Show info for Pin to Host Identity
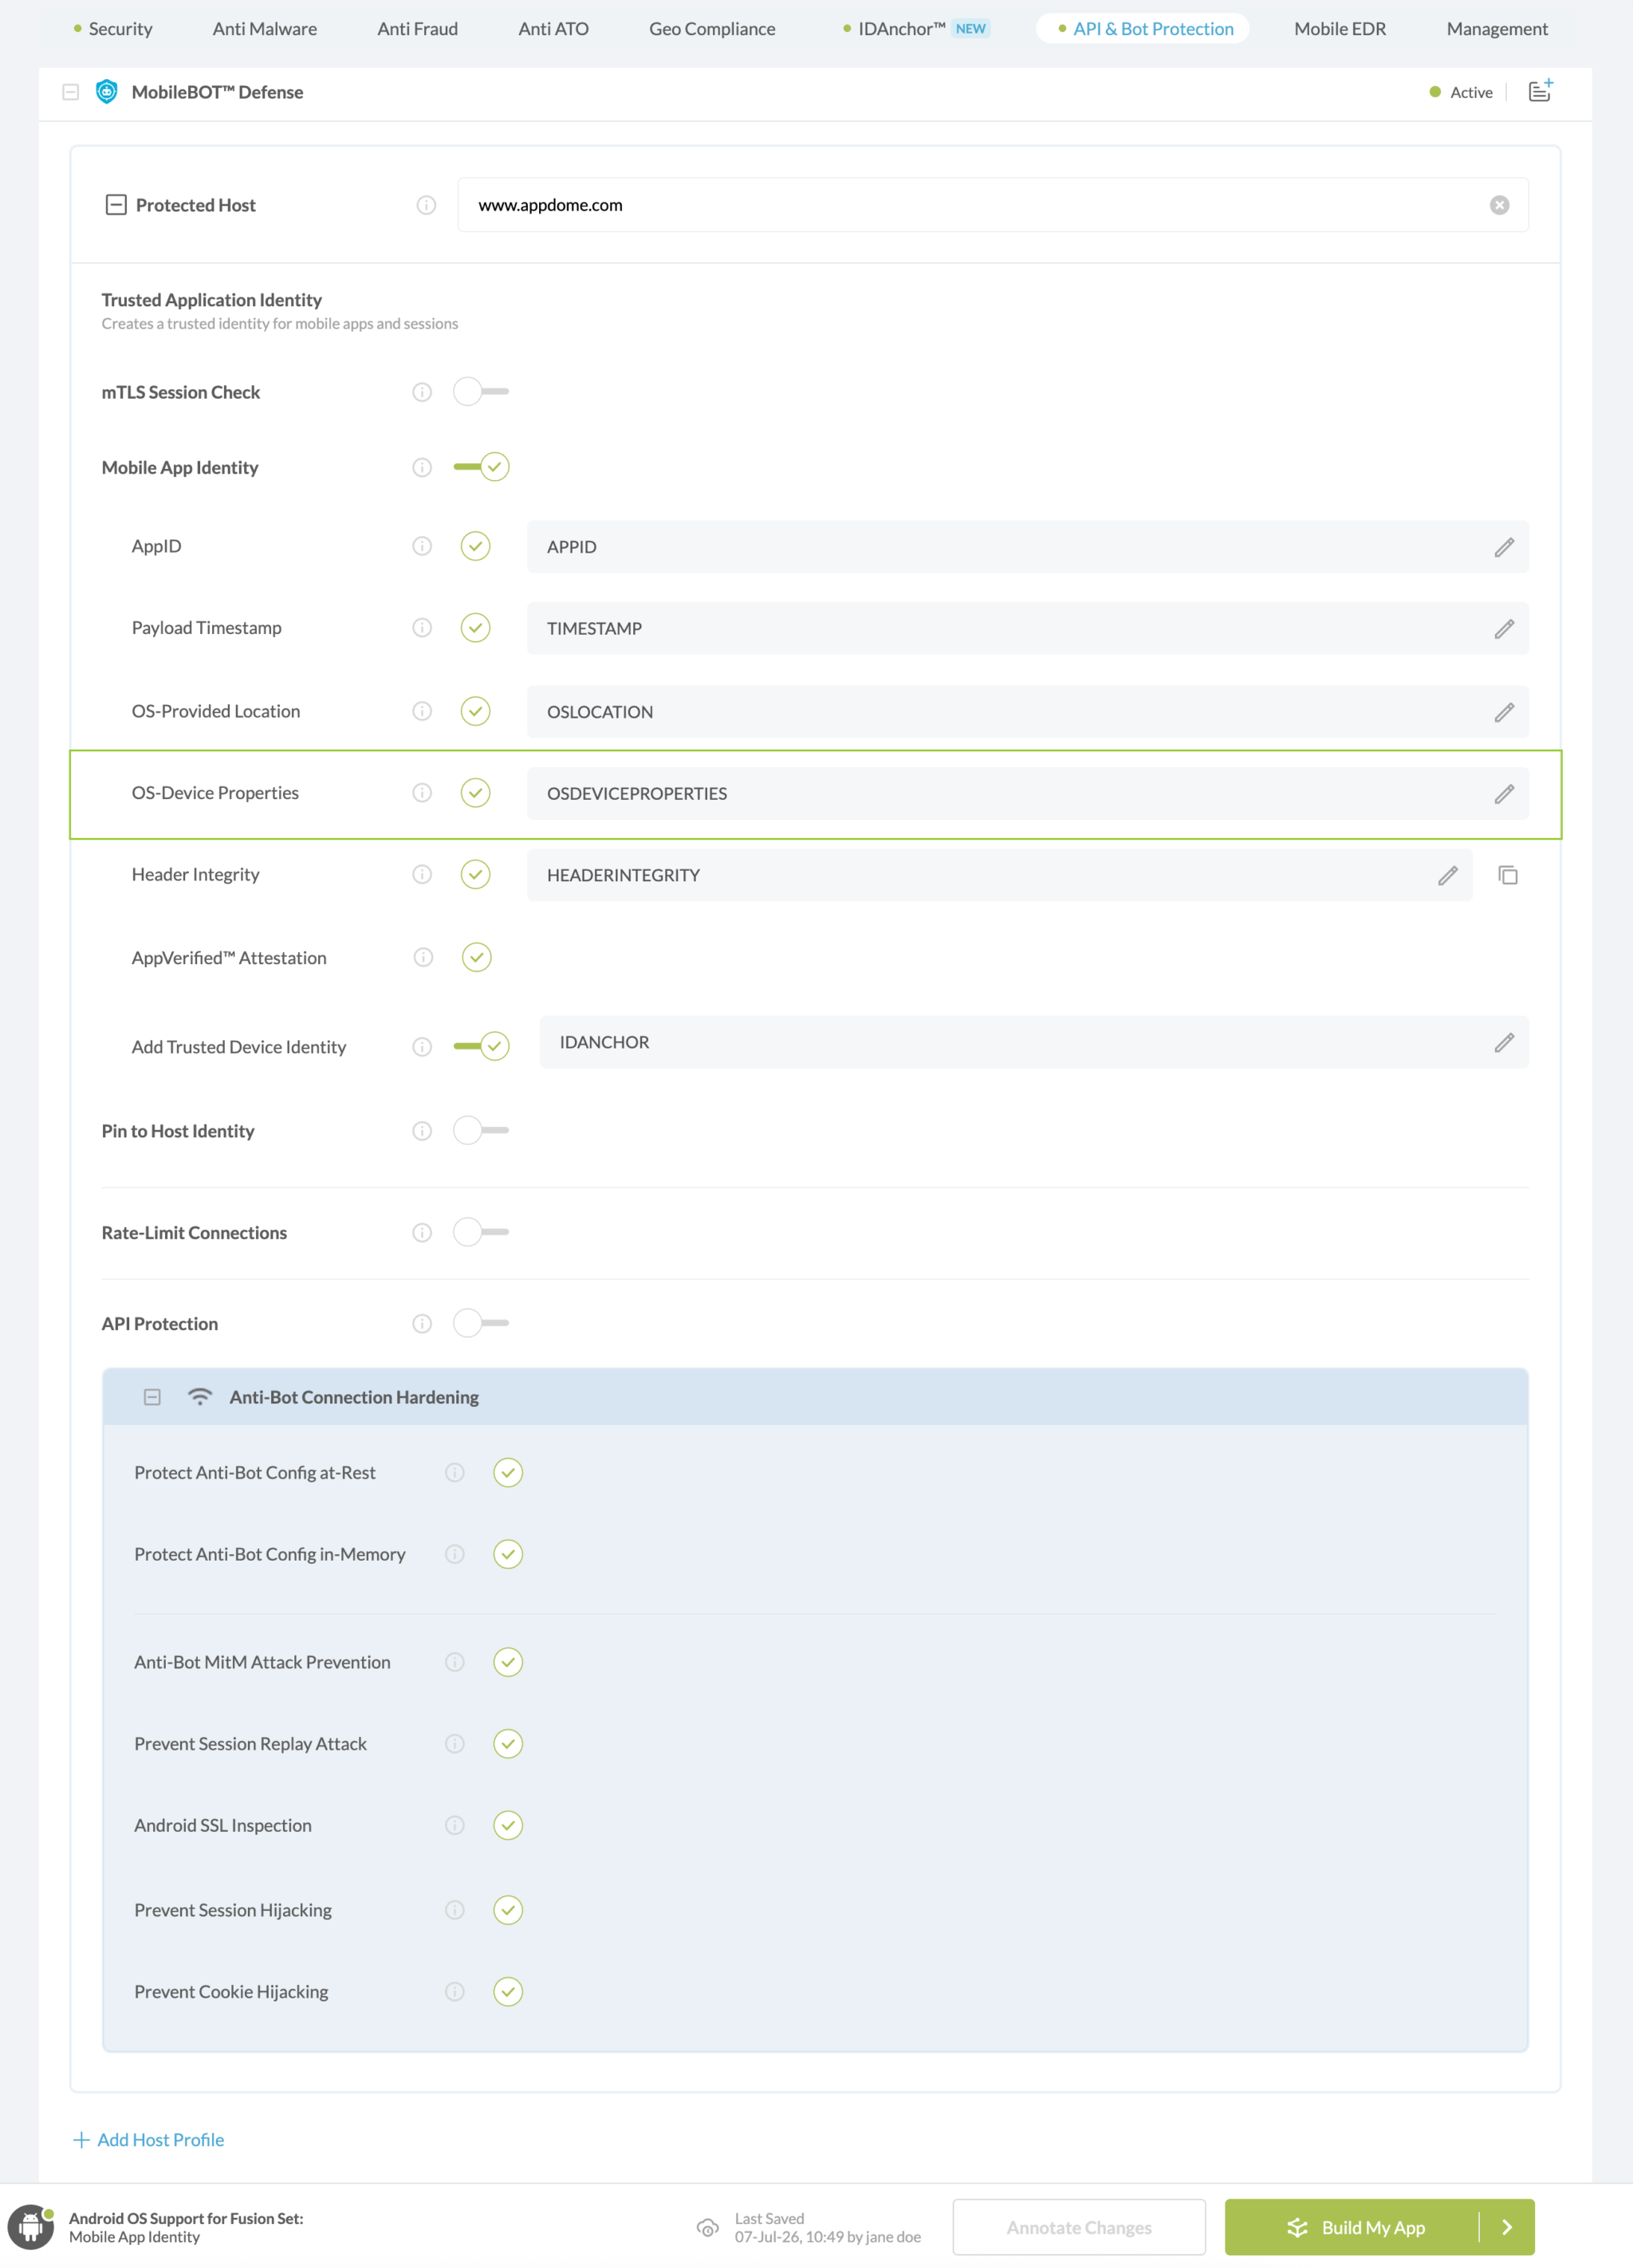This screenshot has width=1633, height=2268. [422, 1131]
